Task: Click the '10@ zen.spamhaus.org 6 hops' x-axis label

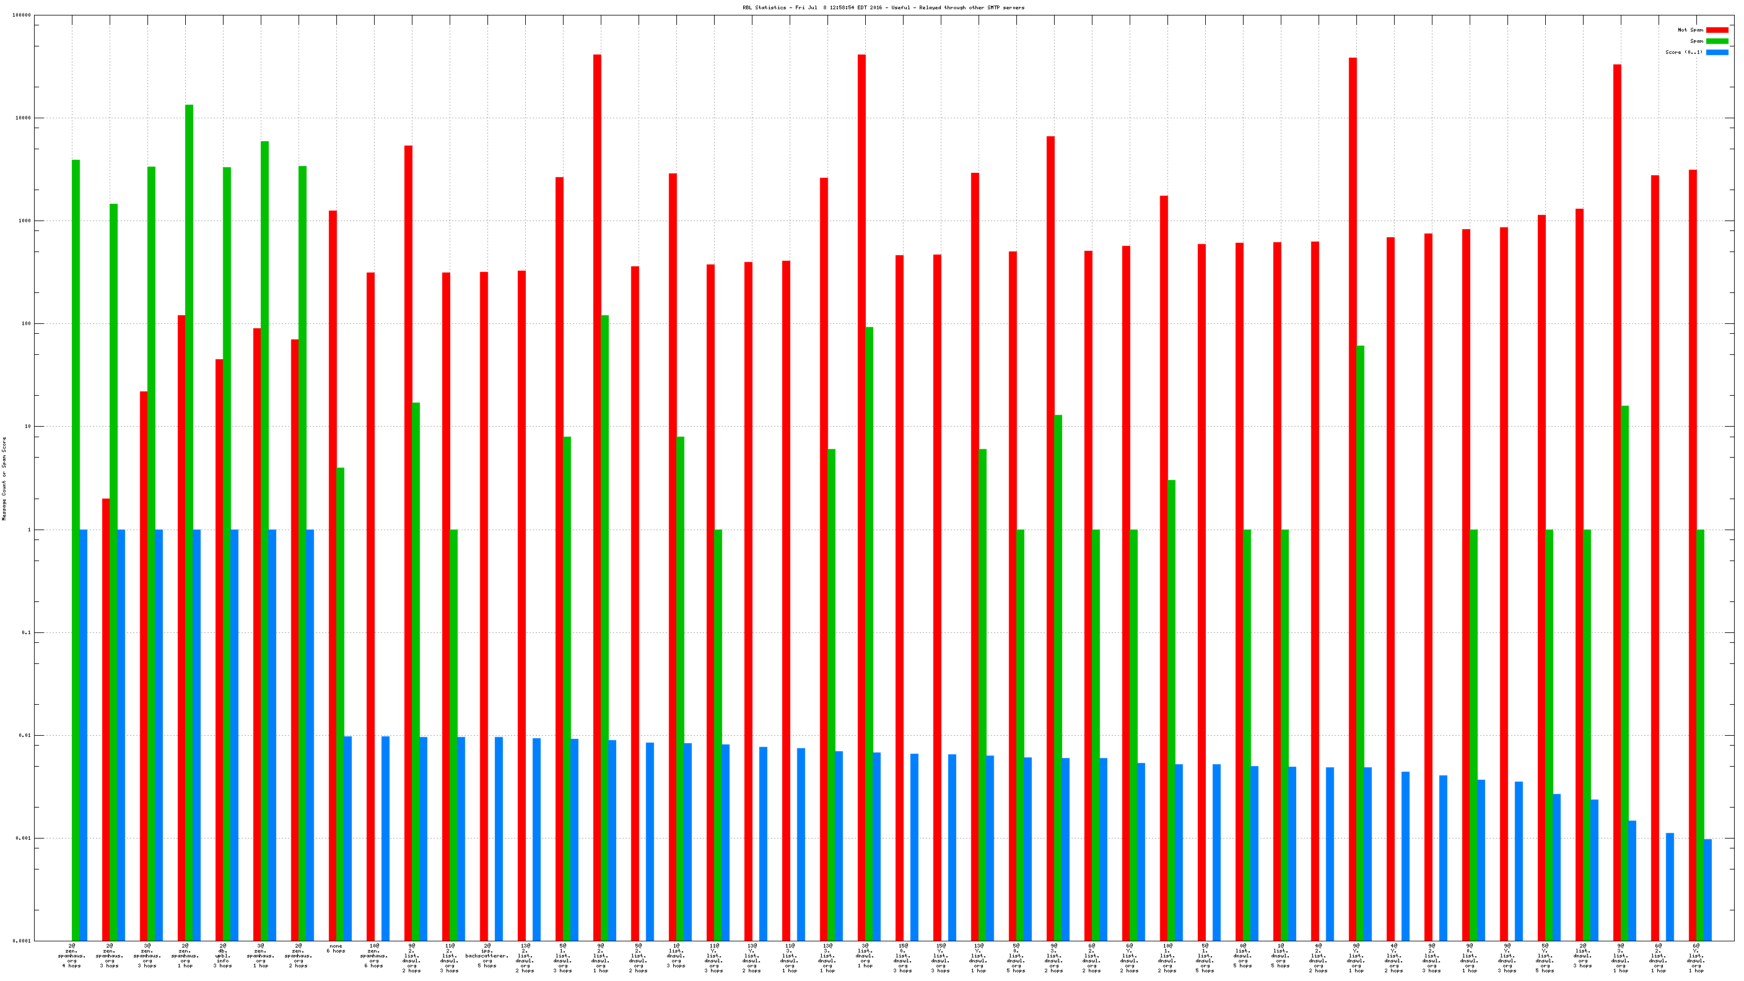Action: pyautogui.click(x=373, y=955)
